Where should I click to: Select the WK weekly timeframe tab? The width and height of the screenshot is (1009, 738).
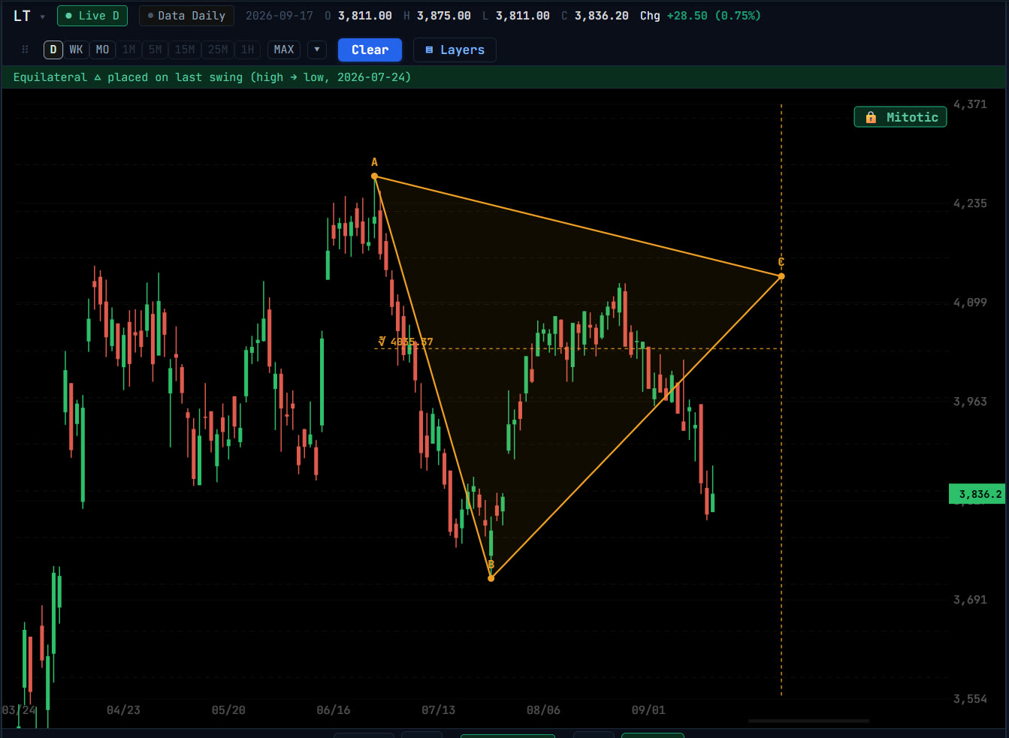click(76, 50)
